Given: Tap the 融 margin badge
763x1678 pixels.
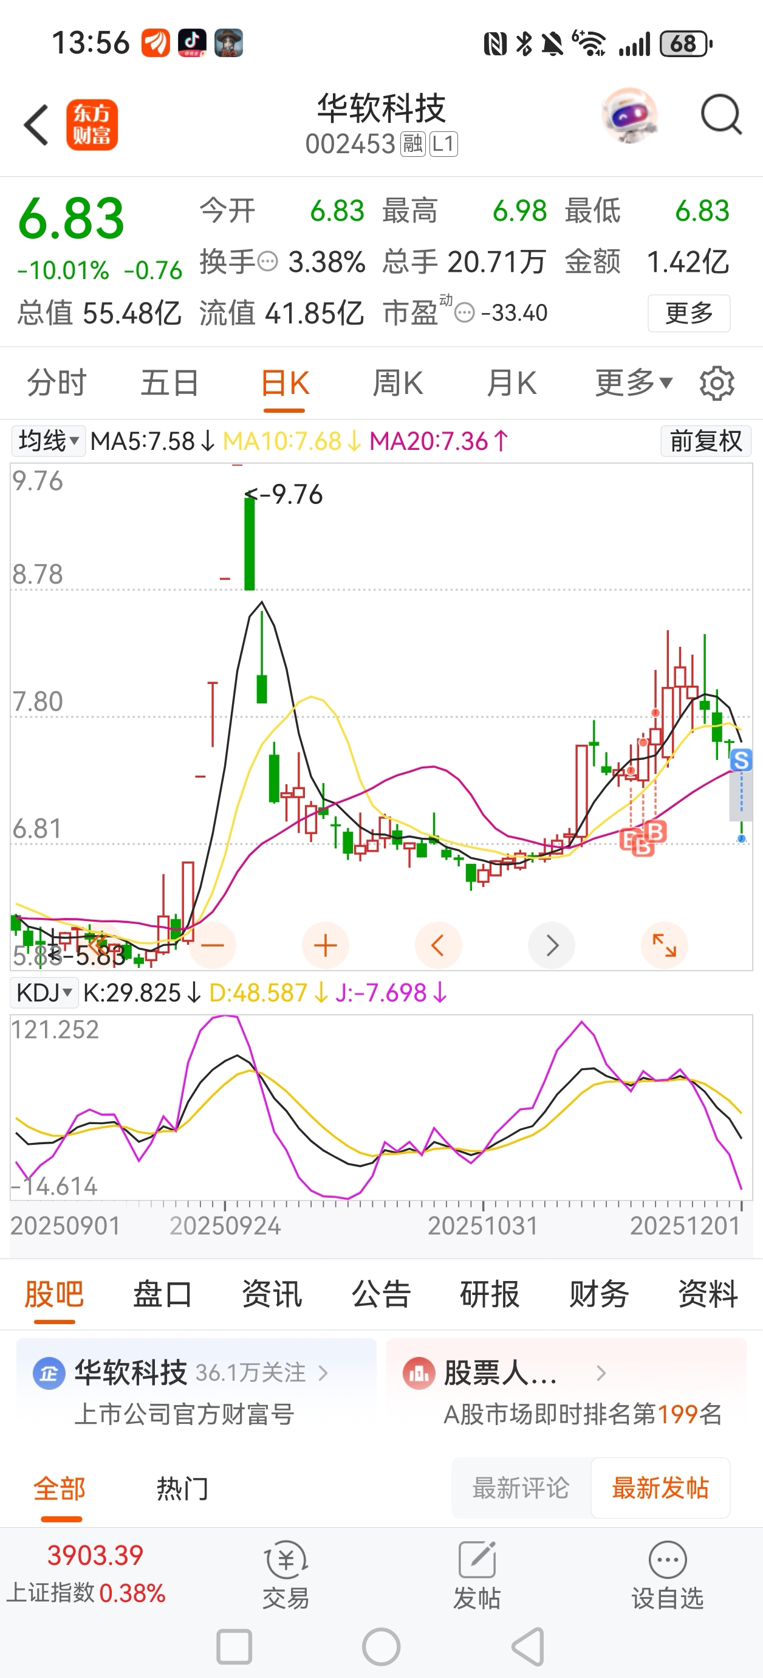Looking at the screenshot, I should (x=412, y=144).
